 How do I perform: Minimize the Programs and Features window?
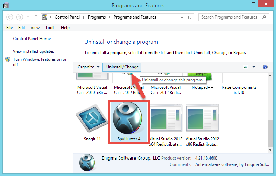(244, 5)
